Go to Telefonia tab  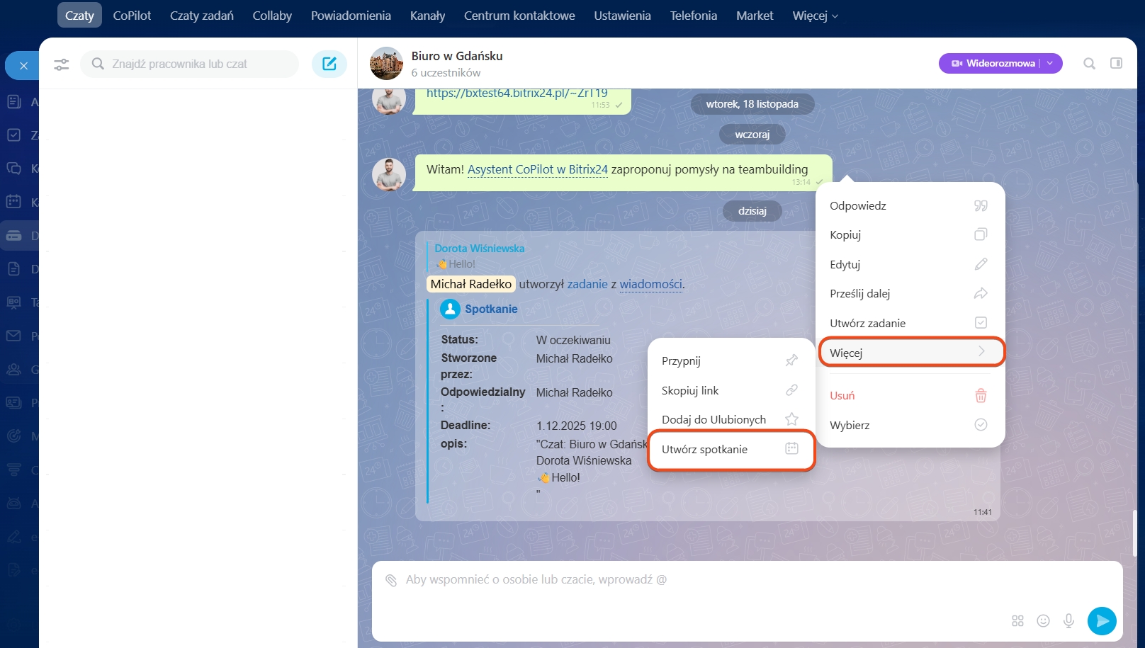(694, 16)
